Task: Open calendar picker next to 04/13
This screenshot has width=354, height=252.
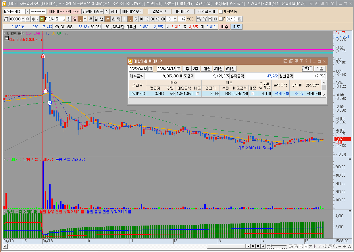Action: tap(240, 19)
